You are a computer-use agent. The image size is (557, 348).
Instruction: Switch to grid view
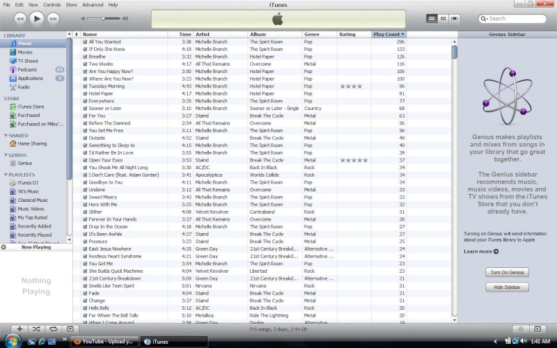[443, 19]
